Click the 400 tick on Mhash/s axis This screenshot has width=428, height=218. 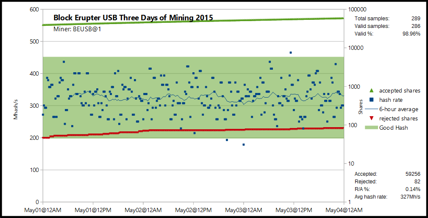coord(35,74)
